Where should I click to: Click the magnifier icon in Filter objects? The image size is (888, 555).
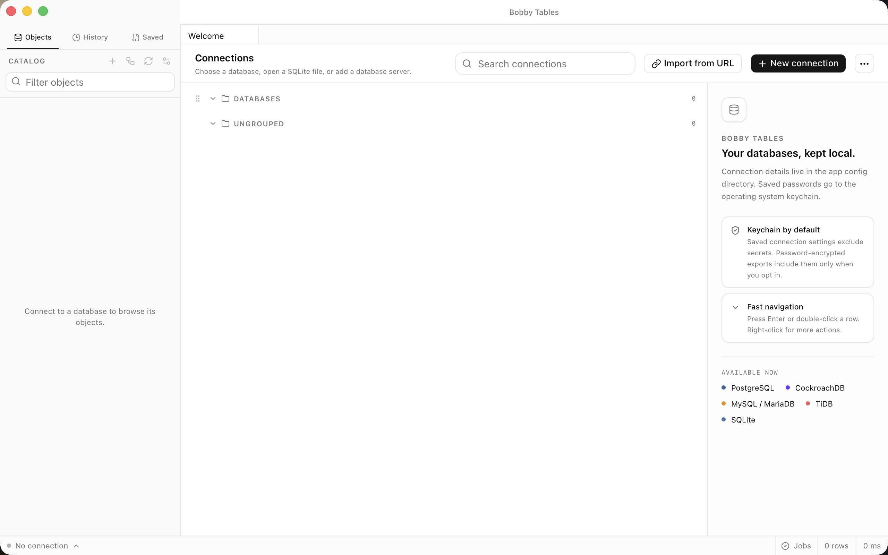click(x=16, y=82)
